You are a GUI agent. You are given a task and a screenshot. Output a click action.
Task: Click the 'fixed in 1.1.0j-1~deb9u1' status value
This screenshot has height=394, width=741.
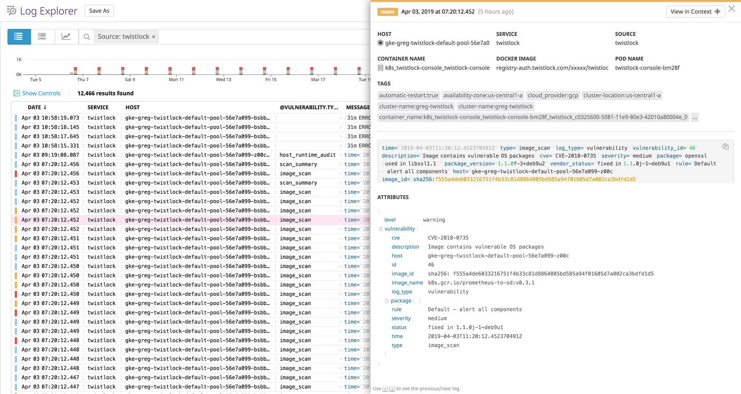click(466, 327)
